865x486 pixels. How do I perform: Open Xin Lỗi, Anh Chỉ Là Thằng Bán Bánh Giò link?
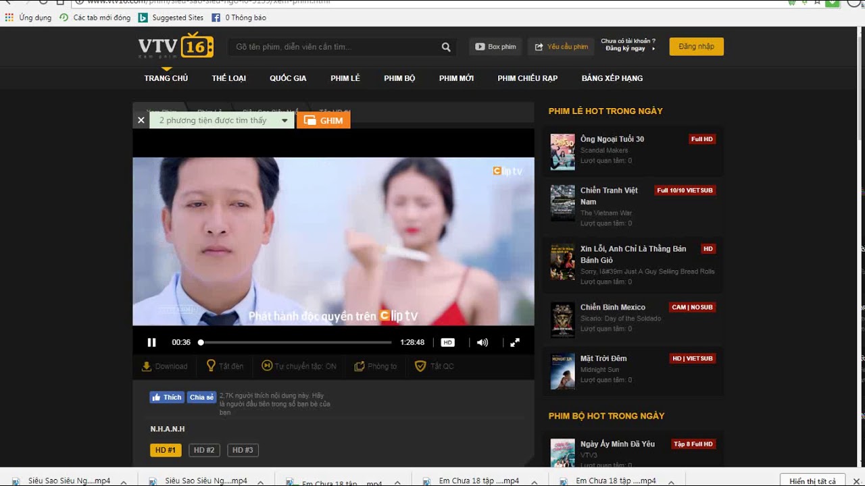pos(633,254)
